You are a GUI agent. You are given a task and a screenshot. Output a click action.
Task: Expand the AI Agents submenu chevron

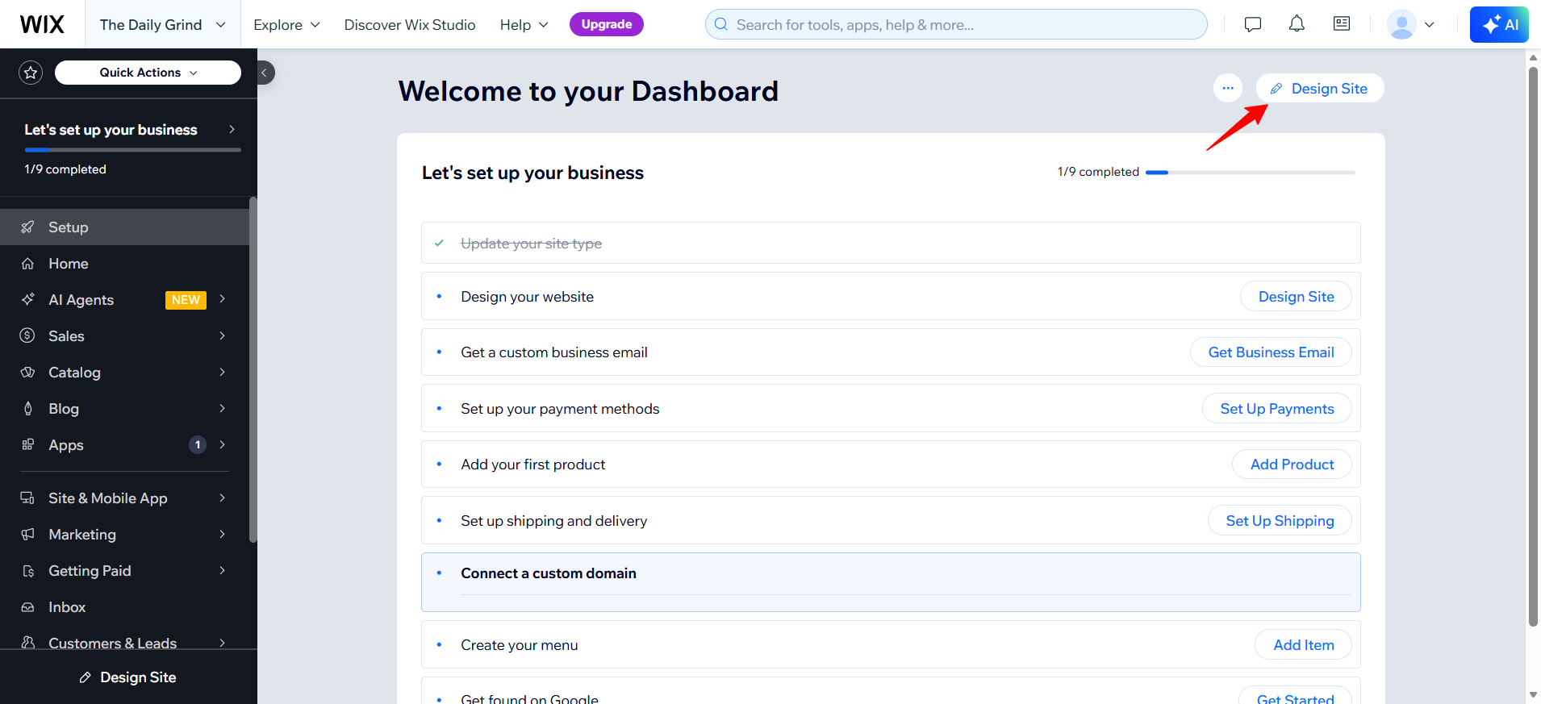click(222, 299)
